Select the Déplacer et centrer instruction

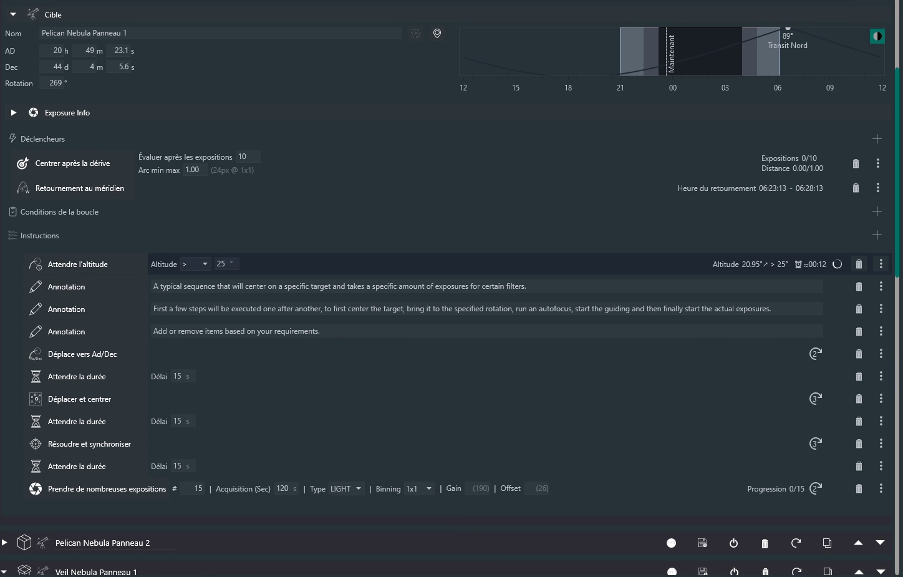point(79,399)
